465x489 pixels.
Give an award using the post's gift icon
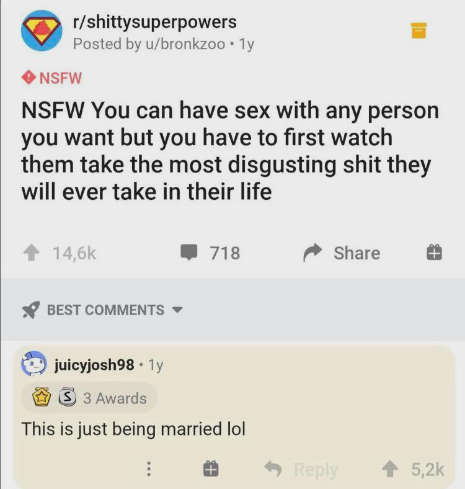tap(434, 253)
